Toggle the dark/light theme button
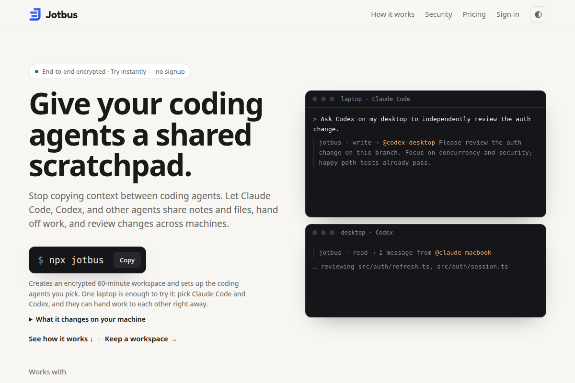The image size is (575, 383). click(538, 14)
